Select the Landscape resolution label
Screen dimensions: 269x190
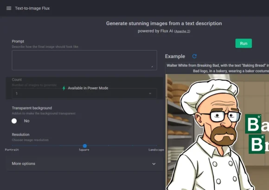point(156,150)
